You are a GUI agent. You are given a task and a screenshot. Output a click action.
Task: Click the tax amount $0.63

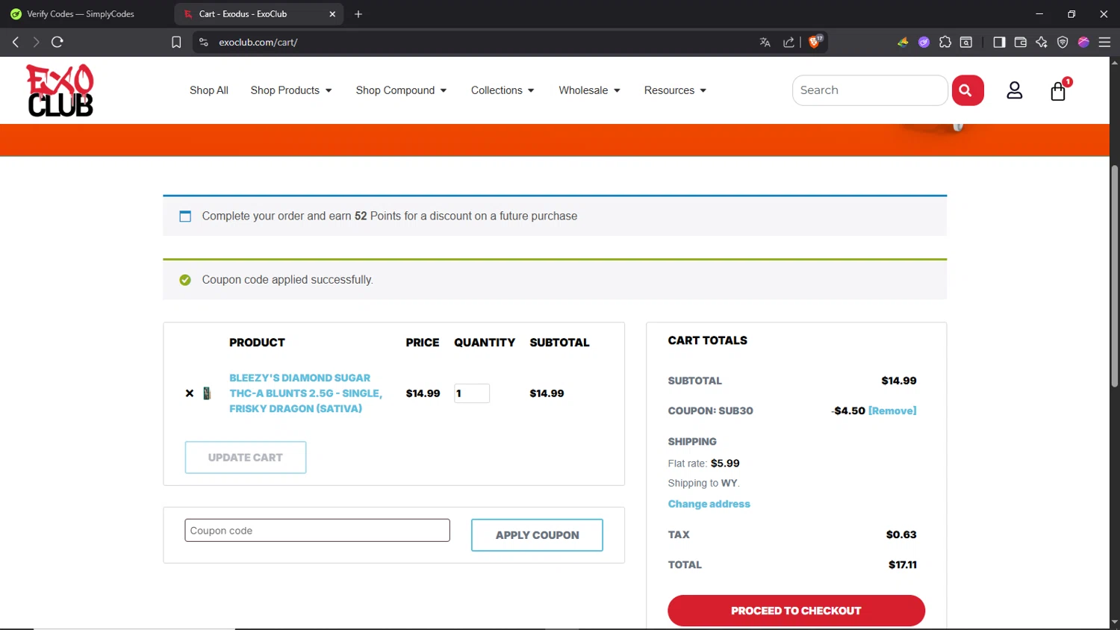click(901, 534)
